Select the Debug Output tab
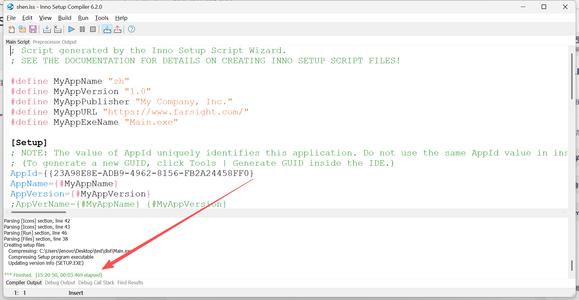This screenshot has height=300, width=579. coord(60,283)
